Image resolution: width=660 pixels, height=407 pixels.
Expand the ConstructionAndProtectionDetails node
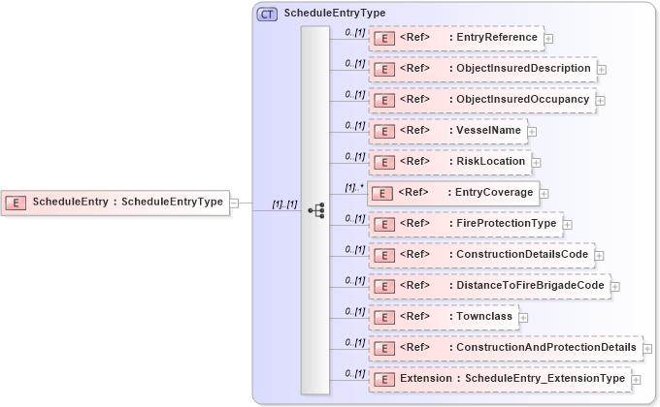[647, 349]
